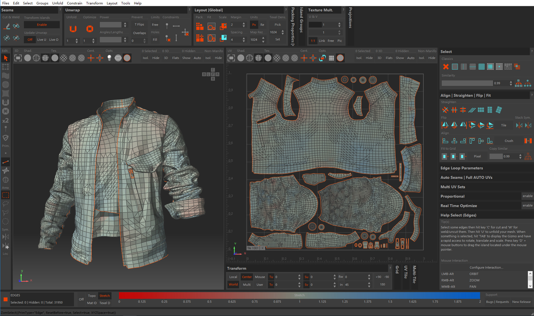This screenshot has height=316, width=534.
Task: Click the Fit islands icon in Layout panel
Action: [x=211, y=26]
